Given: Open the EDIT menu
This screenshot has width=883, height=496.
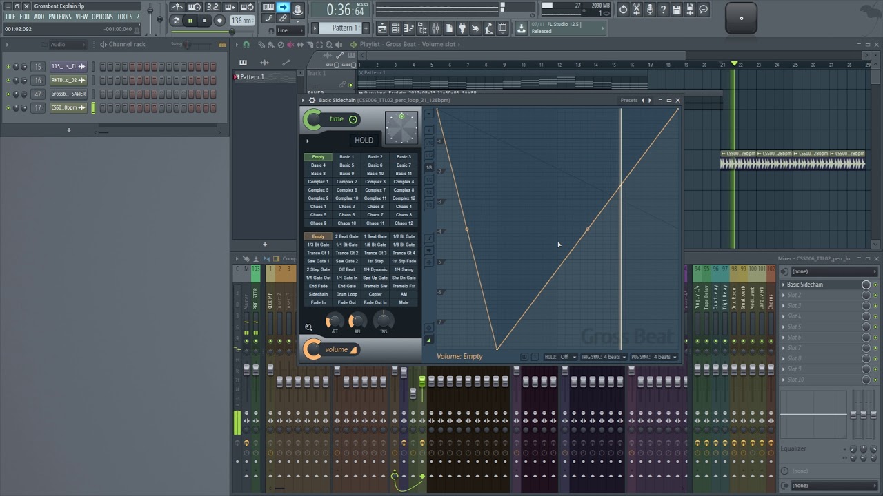Looking at the screenshot, I should [x=25, y=17].
